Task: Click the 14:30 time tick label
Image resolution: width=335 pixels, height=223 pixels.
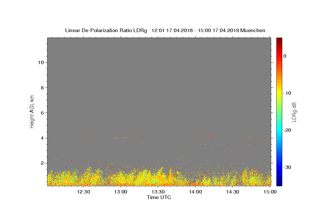Action: click(x=233, y=192)
